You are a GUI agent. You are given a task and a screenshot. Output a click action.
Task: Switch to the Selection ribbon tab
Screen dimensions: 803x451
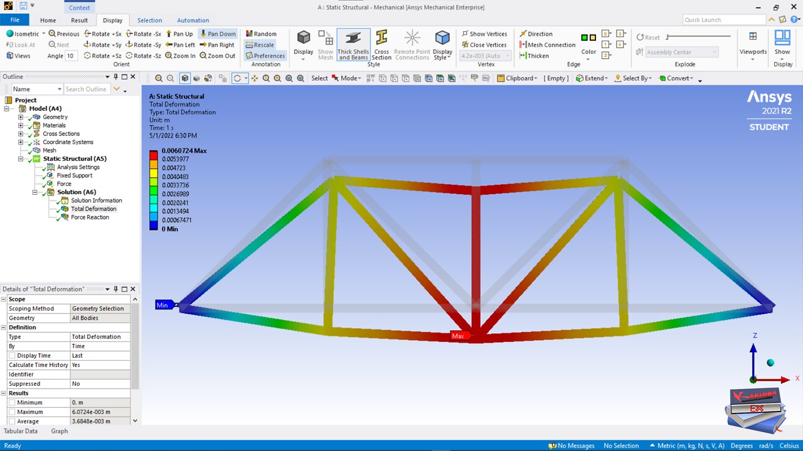pyautogui.click(x=149, y=20)
